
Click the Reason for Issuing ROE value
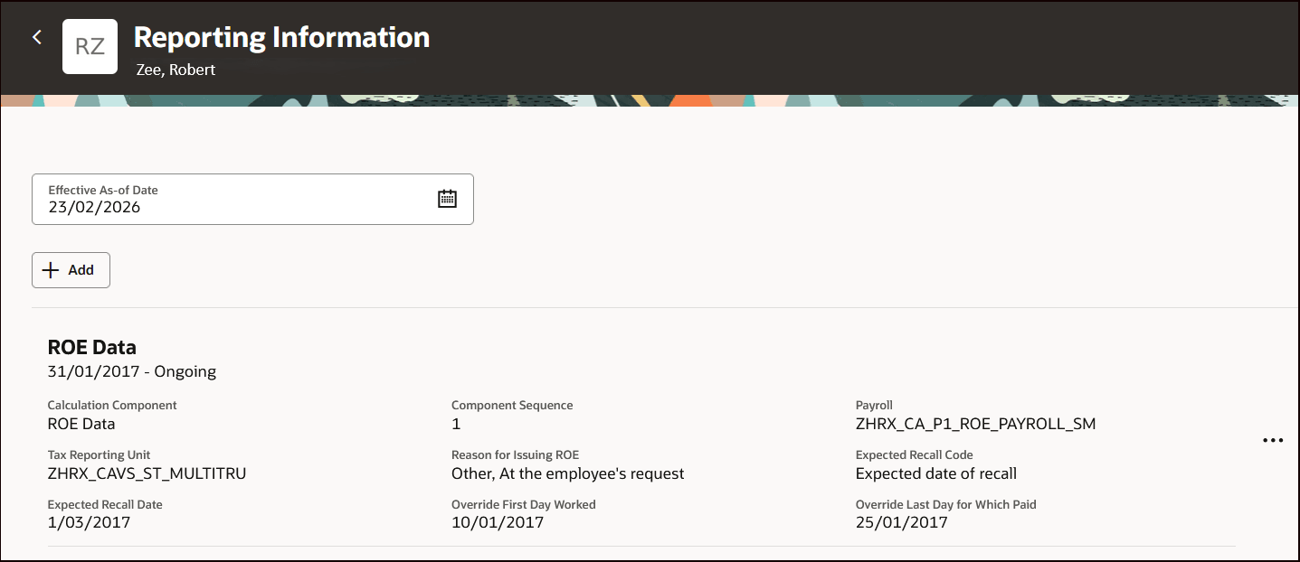pos(568,473)
